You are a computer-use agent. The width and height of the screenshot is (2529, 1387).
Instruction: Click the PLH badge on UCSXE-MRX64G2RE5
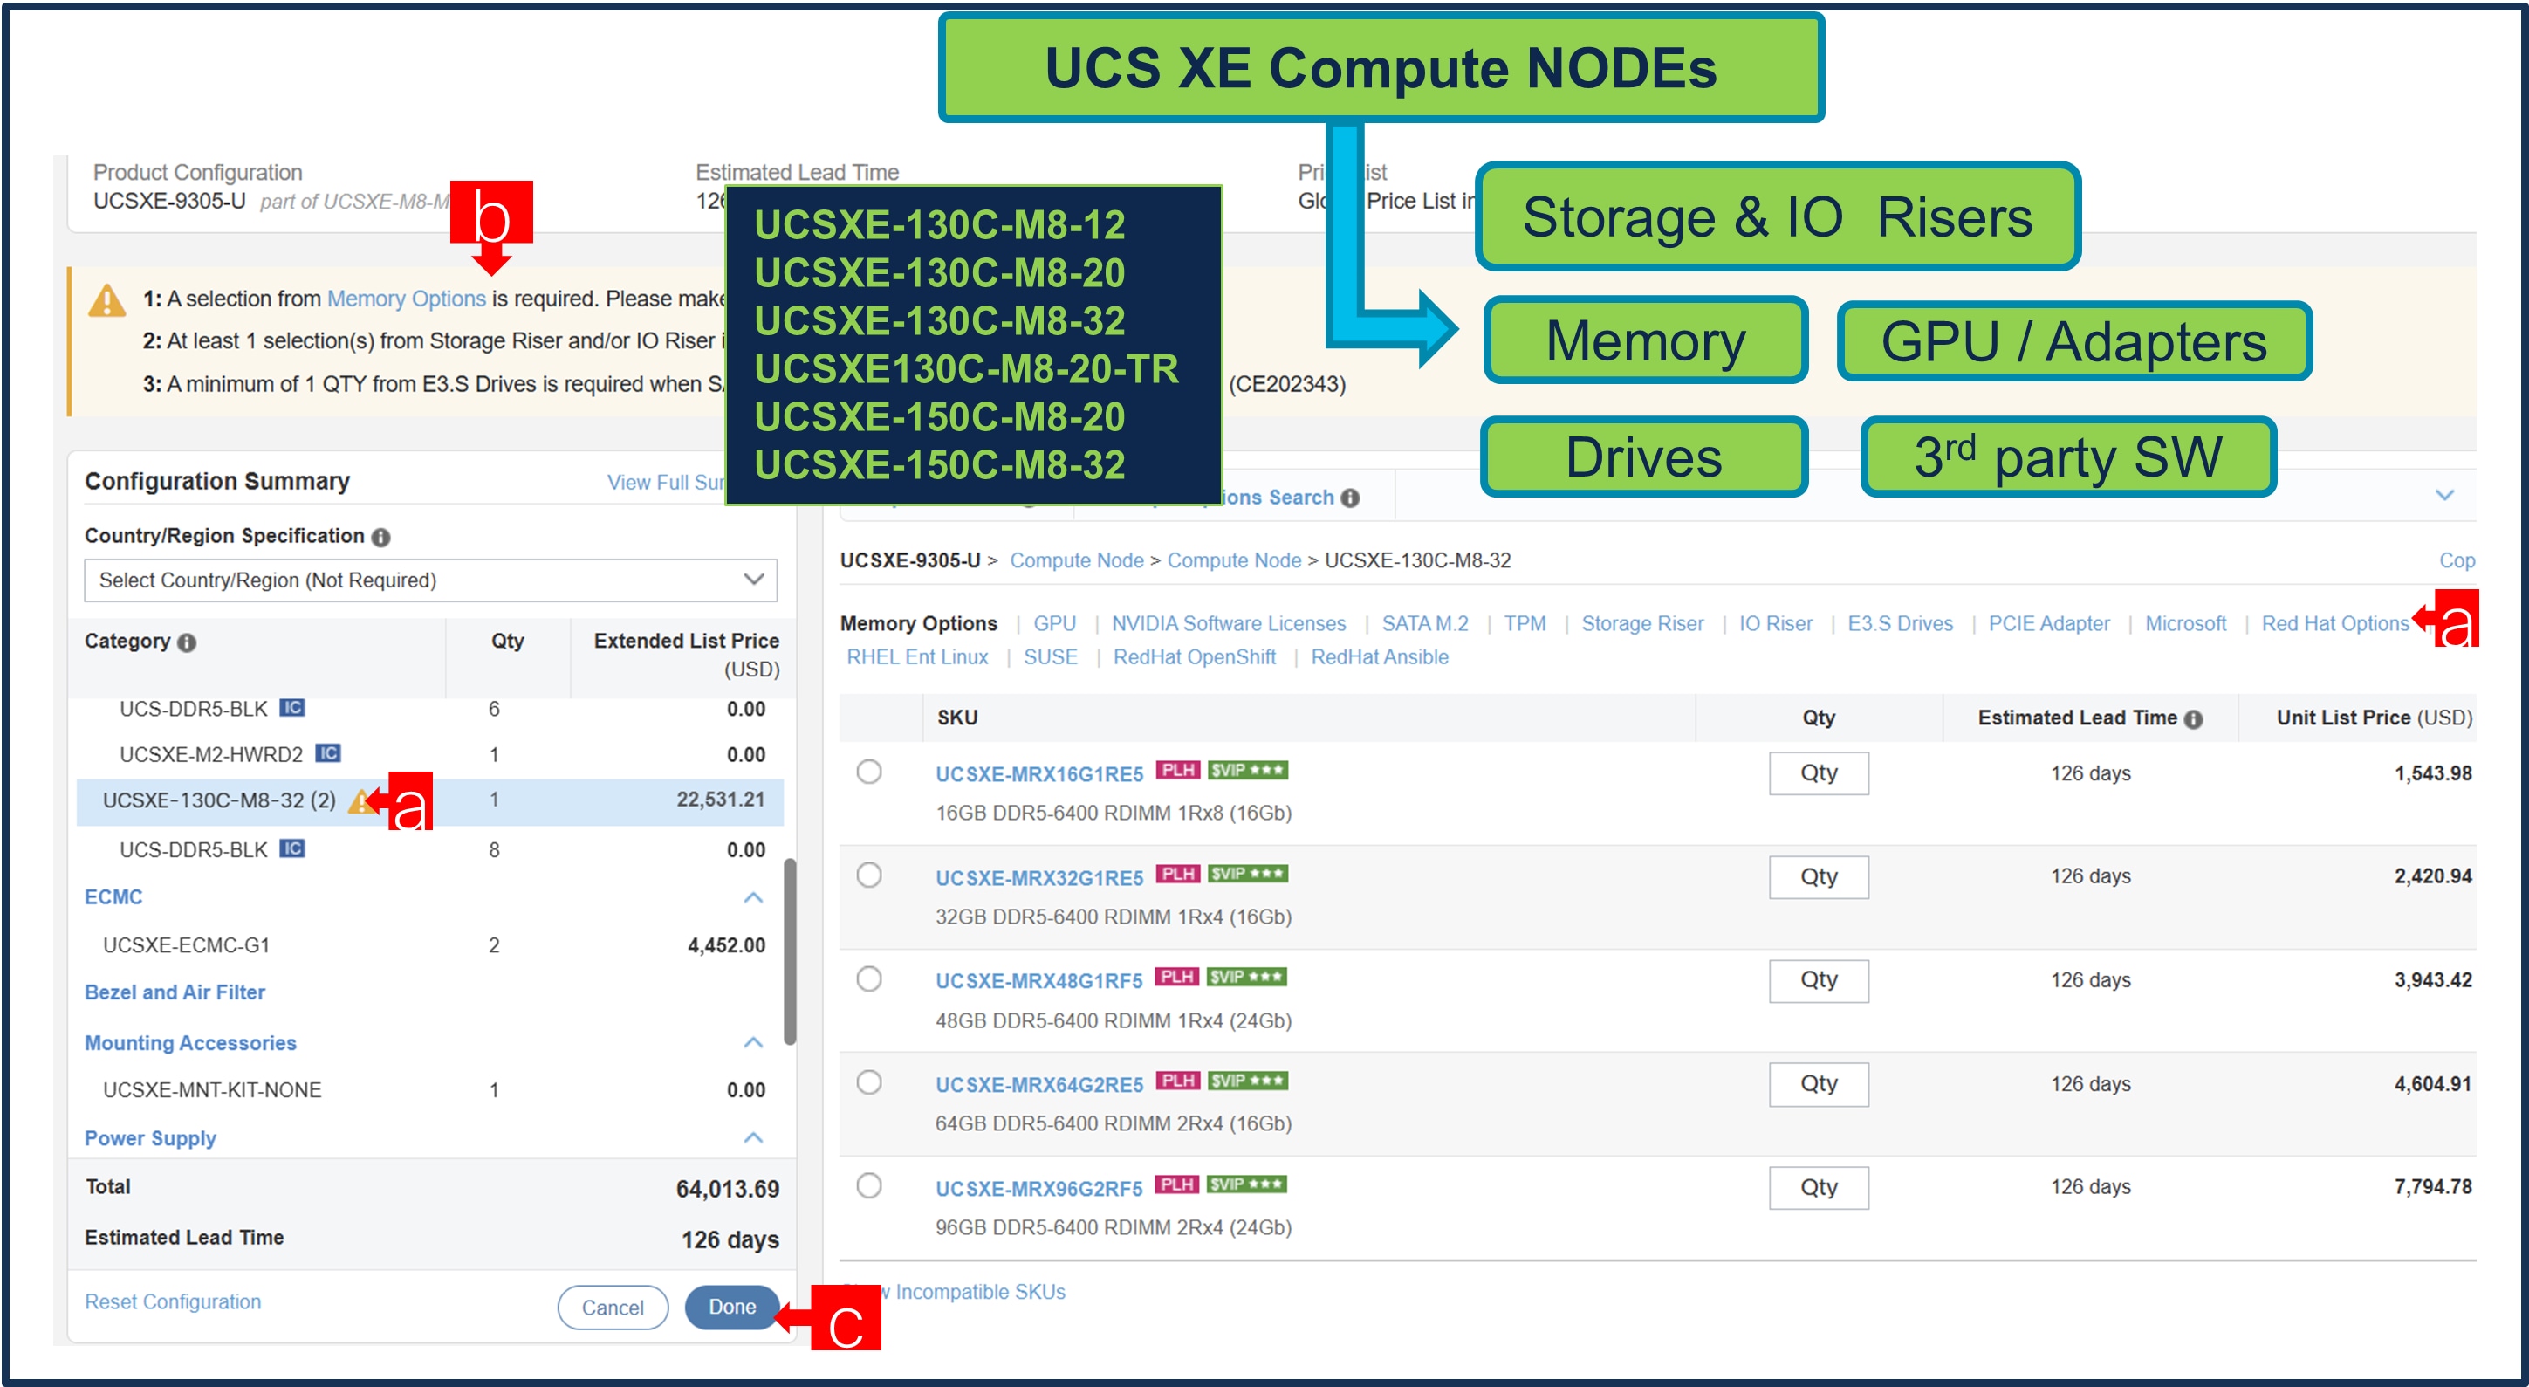[x=1178, y=1081]
